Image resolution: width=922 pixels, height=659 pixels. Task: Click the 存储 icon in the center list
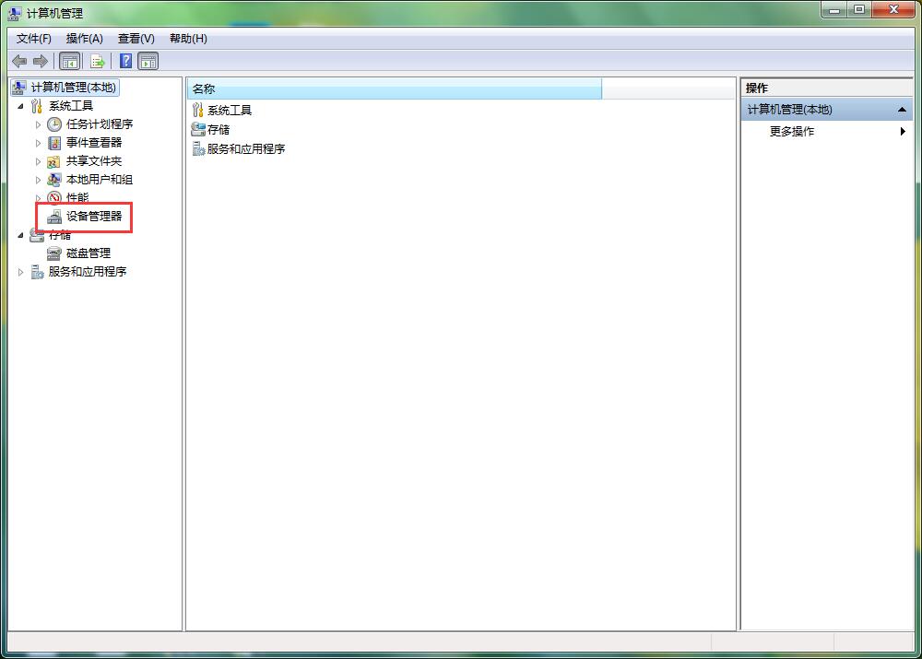197,130
